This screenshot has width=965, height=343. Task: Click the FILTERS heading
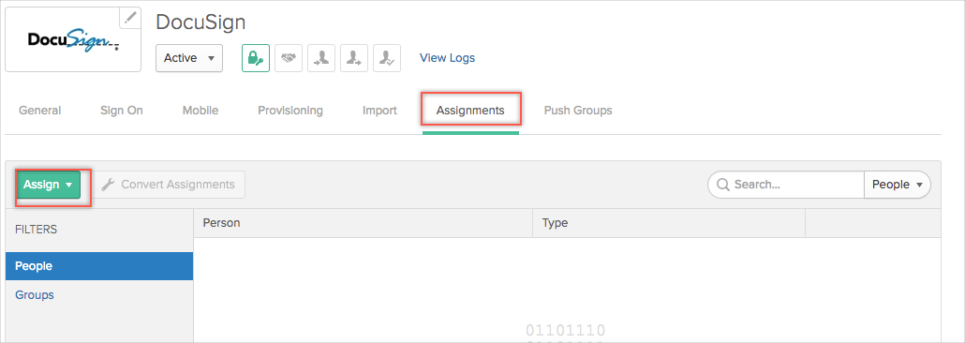click(37, 229)
